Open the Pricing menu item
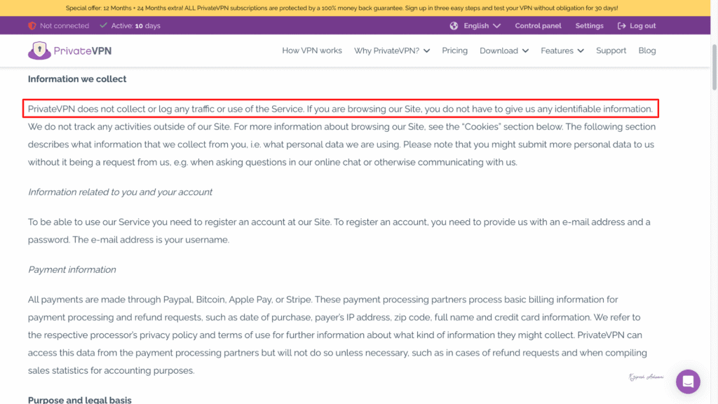This screenshot has width=718, height=404. (454, 50)
